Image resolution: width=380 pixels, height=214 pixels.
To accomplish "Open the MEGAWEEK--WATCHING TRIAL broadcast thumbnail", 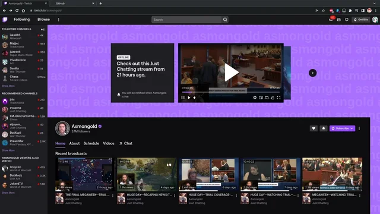I will [332, 174].
